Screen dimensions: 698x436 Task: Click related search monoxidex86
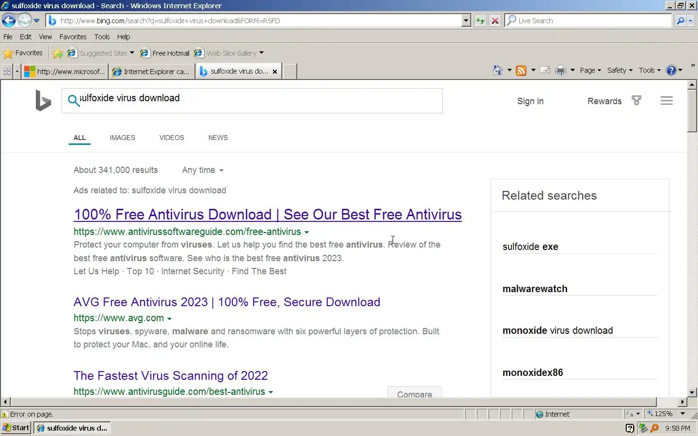(x=533, y=373)
